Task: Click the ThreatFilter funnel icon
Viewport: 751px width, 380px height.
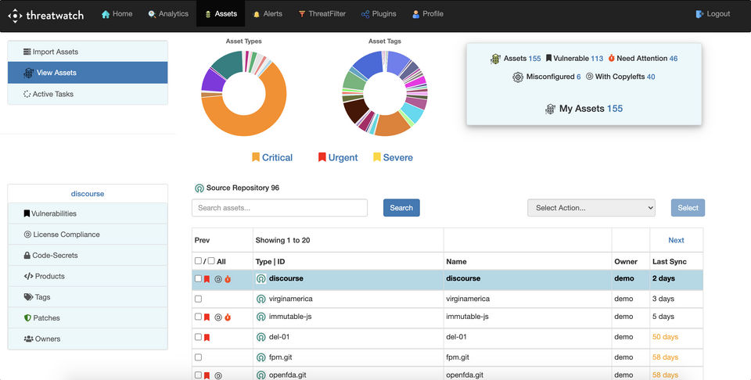Action: coord(302,14)
